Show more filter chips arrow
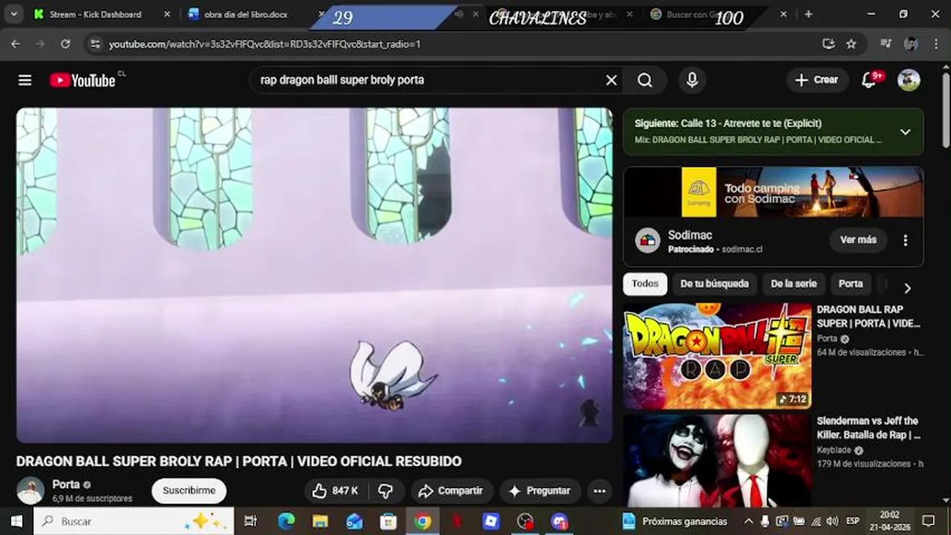This screenshot has height=535, width=951. 906,288
